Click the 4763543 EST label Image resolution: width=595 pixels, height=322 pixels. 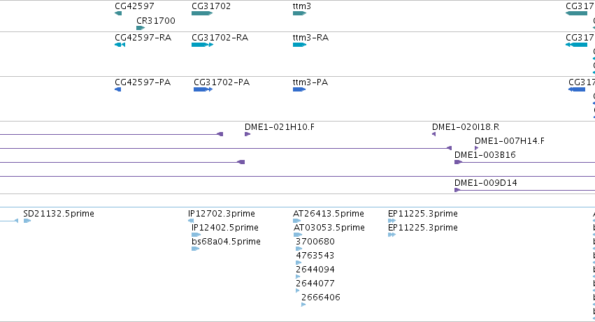pos(315,256)
